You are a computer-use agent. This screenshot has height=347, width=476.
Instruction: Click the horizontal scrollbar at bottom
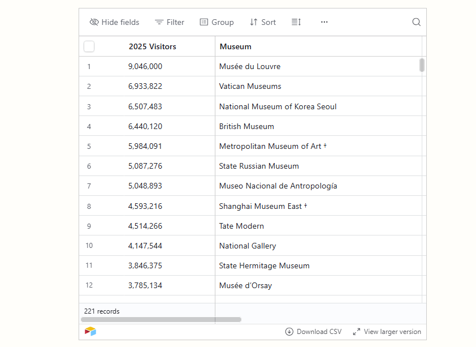[161, 319]
